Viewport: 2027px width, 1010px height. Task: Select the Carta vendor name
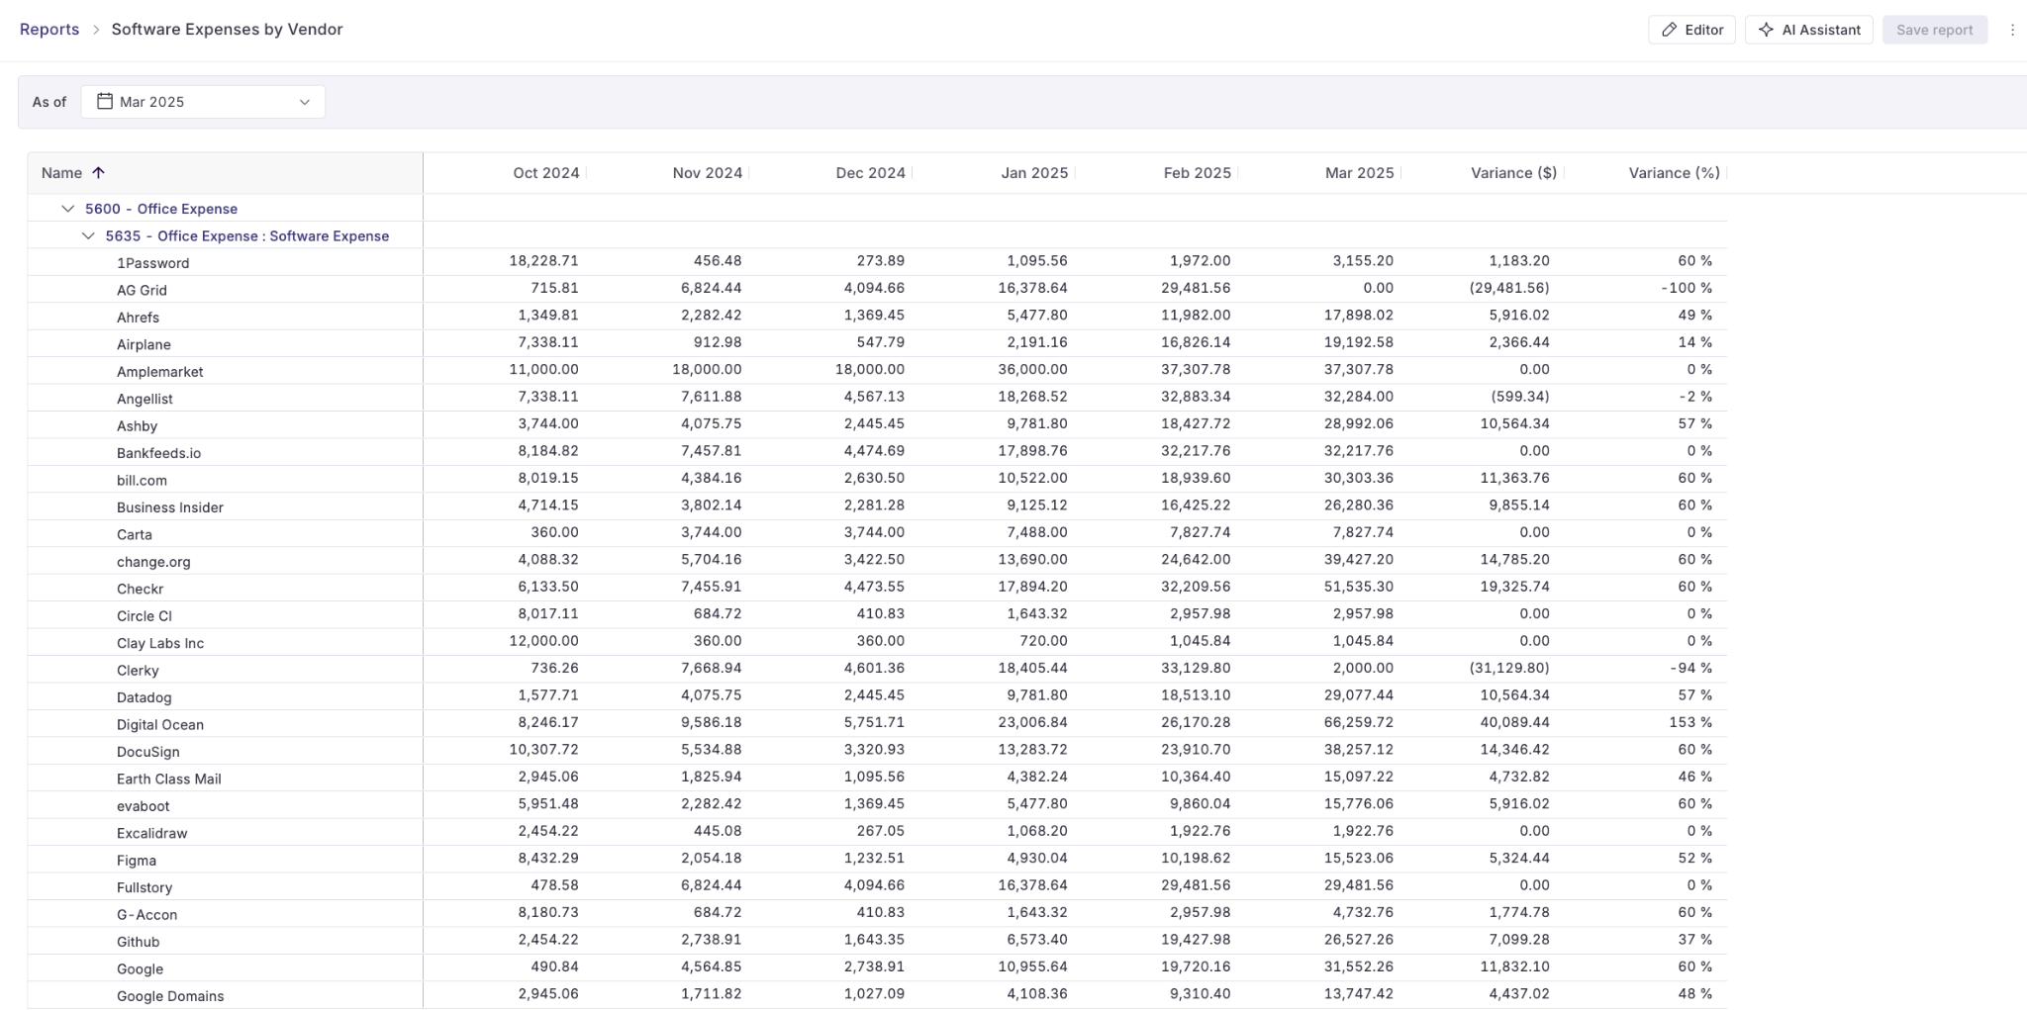pos(135,535)
